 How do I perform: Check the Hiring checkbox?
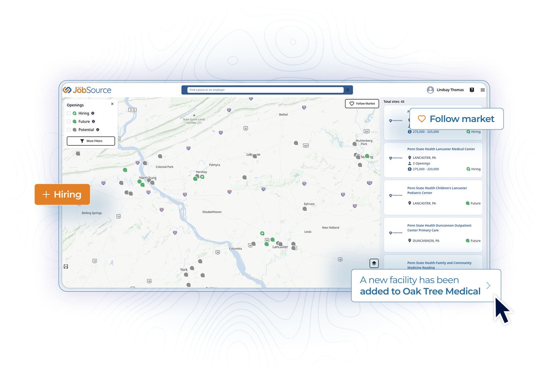pyautogui.click(x=69, y=113)
